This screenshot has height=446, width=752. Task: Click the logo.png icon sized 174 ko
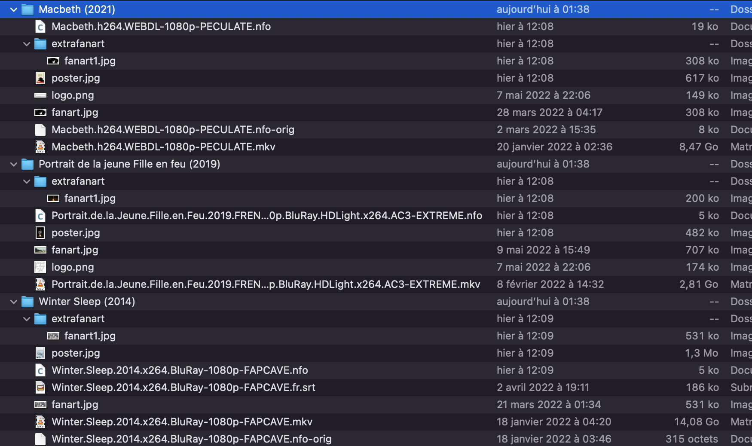pos(40,267)
